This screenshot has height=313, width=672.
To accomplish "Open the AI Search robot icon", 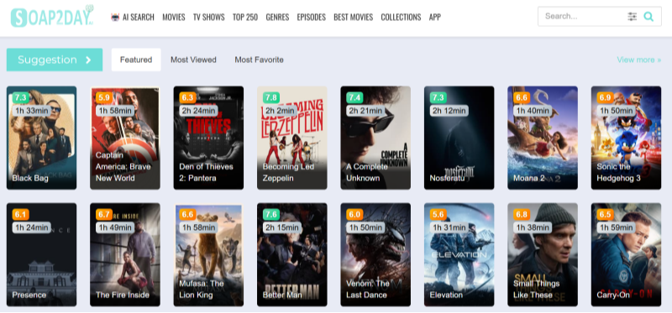I will (x=115, y=17).
